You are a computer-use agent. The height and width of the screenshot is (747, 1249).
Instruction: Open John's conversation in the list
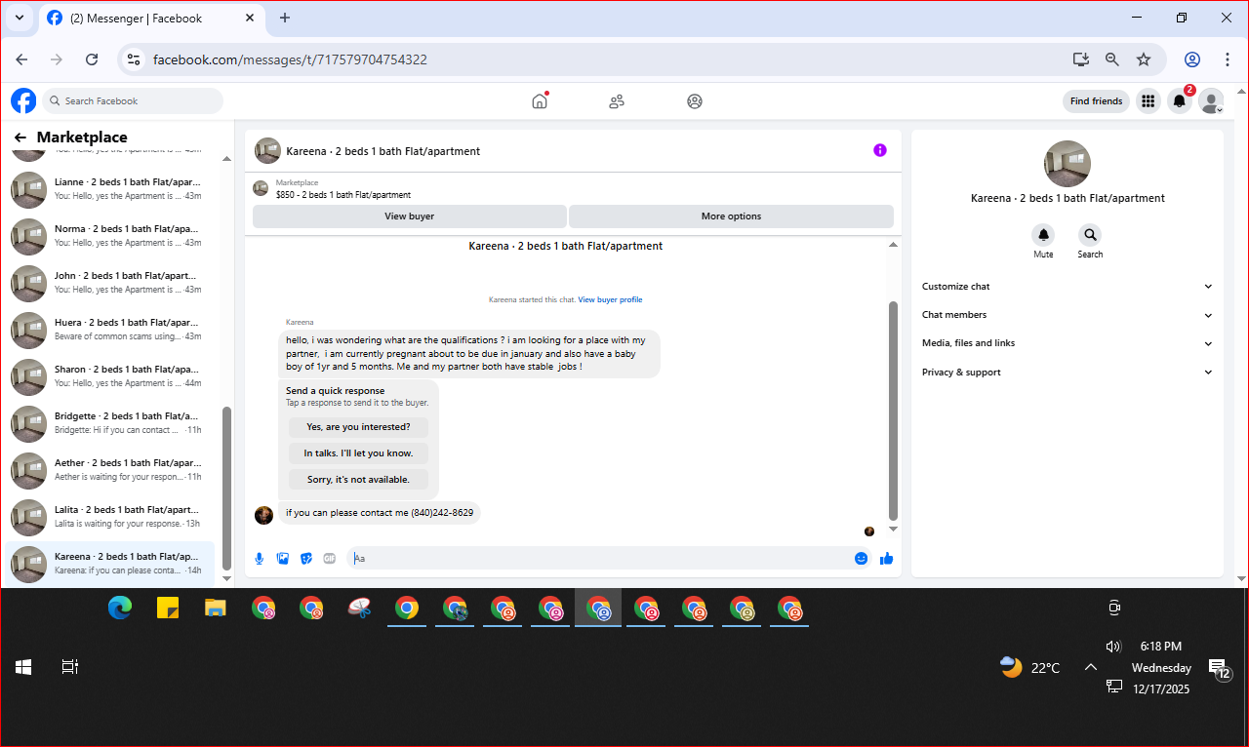(x=109, y=283)
